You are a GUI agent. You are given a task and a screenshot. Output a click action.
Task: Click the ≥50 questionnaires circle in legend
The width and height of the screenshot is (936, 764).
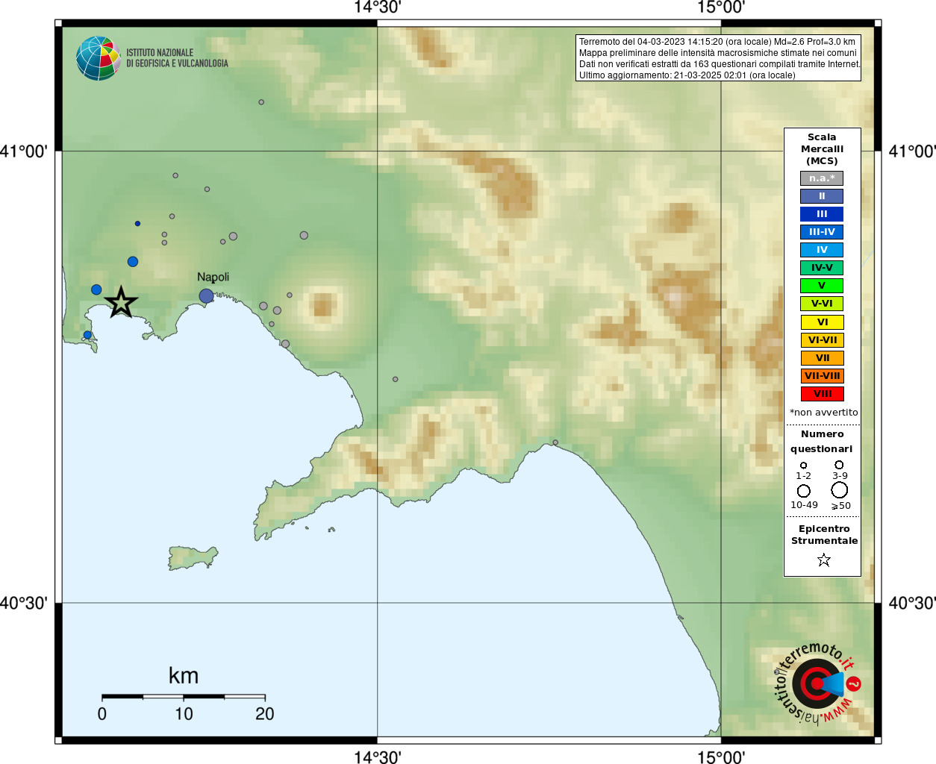[x=840, y=490]
